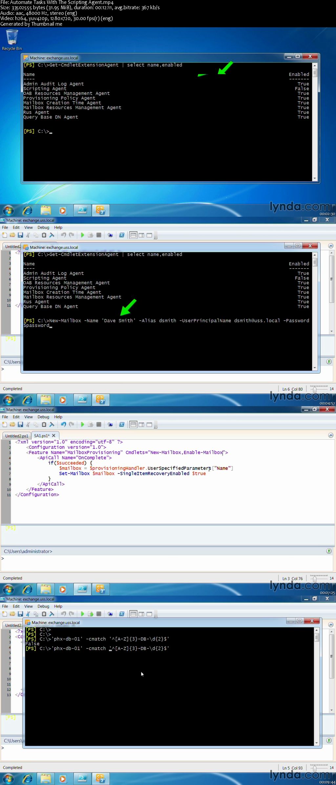Click Cut scissors icon in the 00:07:25 frame
Image resolution: width=336 pixels, height=785 pixels.
click(28, 425)
